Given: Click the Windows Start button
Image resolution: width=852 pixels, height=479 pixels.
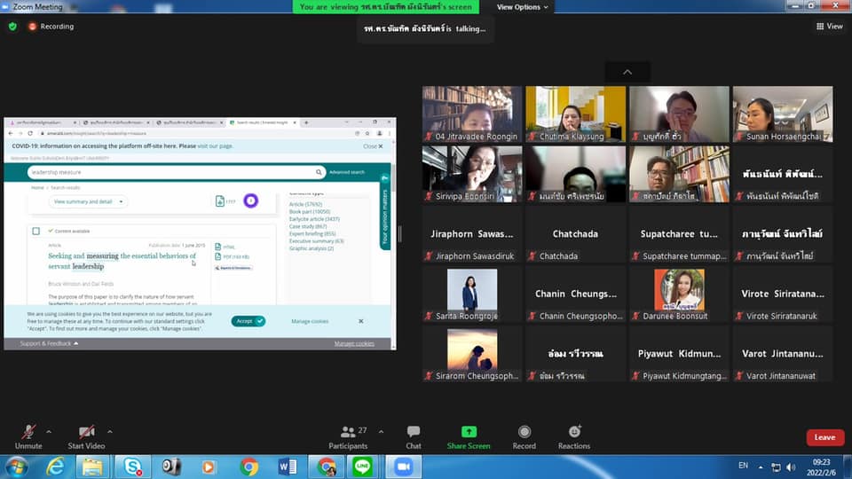Looking at the screenshot, I should tap(16, 467).
